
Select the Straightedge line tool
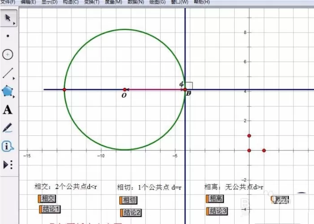click(x=8, y=73)
